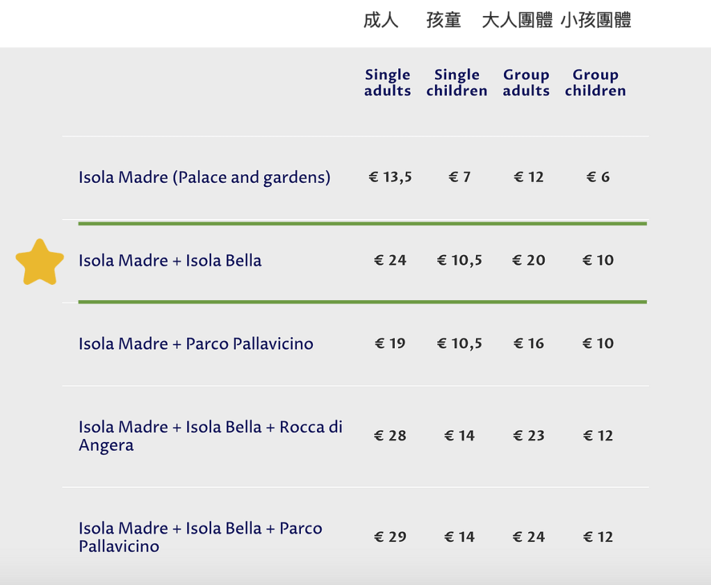Screen dimensions: 711x585
Task: Click the 成人 label above the table
Action: pyautogui.click(x=381, y=20)
